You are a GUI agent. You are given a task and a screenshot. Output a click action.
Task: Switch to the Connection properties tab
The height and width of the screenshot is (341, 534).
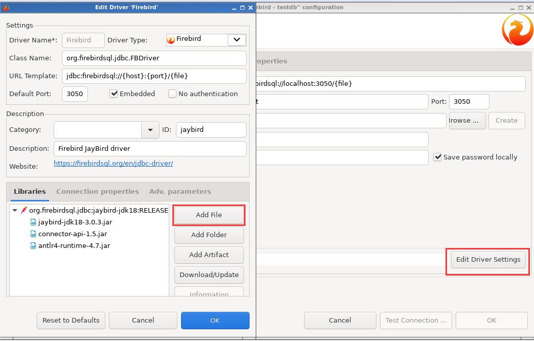coord(97,191)
